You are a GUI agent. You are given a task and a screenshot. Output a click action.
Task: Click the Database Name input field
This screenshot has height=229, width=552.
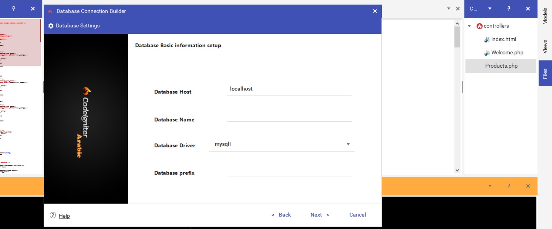pyautogui.click(x=289, y=117)
